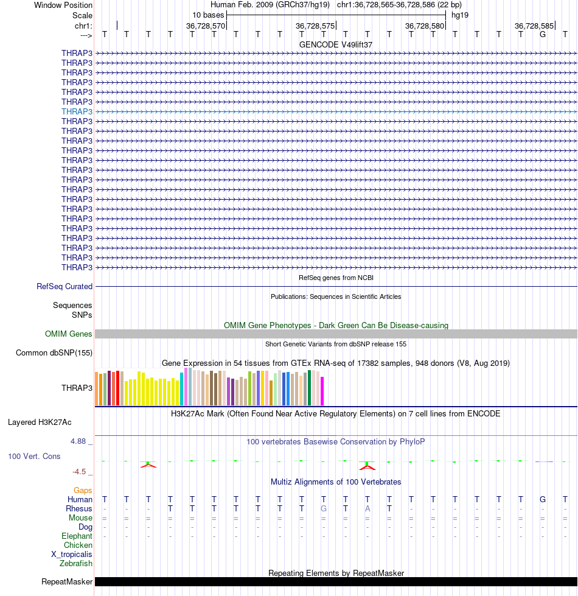Viewport: 578px width, 596px height.
Task: Click the Rhesus species label
Action: click(79, 508)
